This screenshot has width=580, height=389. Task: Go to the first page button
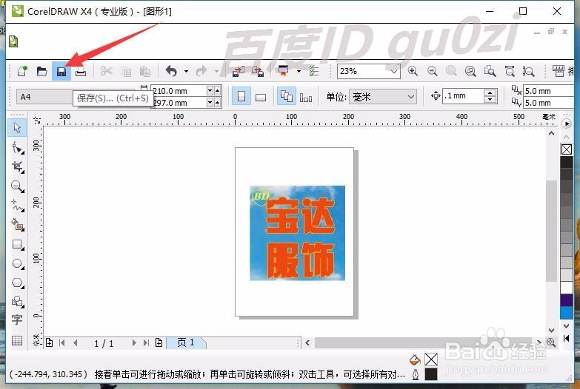click(x=62, y=343)
